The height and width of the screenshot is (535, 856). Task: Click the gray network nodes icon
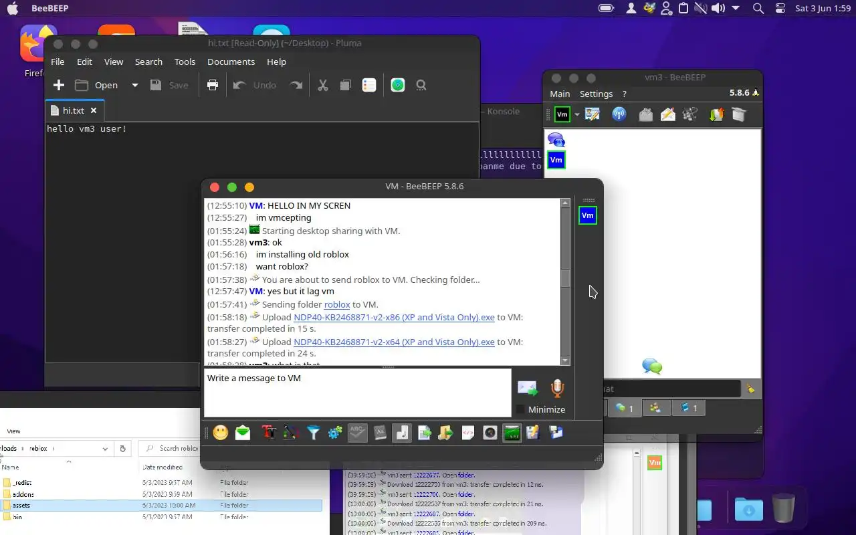689,115
